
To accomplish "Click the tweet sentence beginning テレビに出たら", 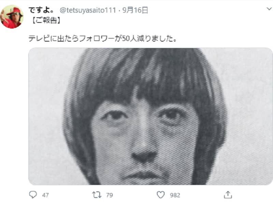I will point(103,38).
